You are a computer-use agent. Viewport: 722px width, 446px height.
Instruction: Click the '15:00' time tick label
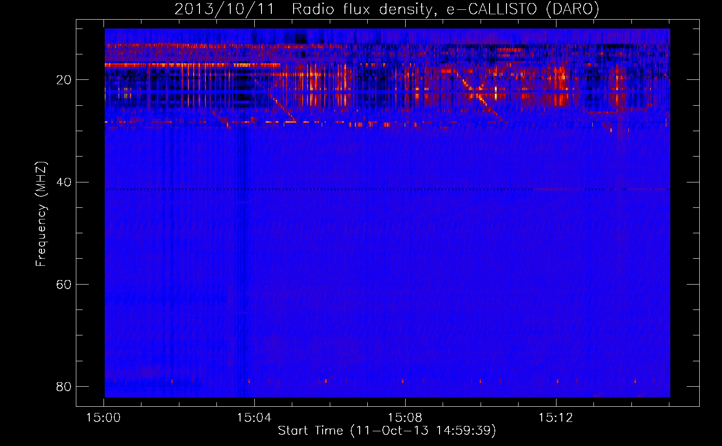pyautogui.click(x=104, y=417)
